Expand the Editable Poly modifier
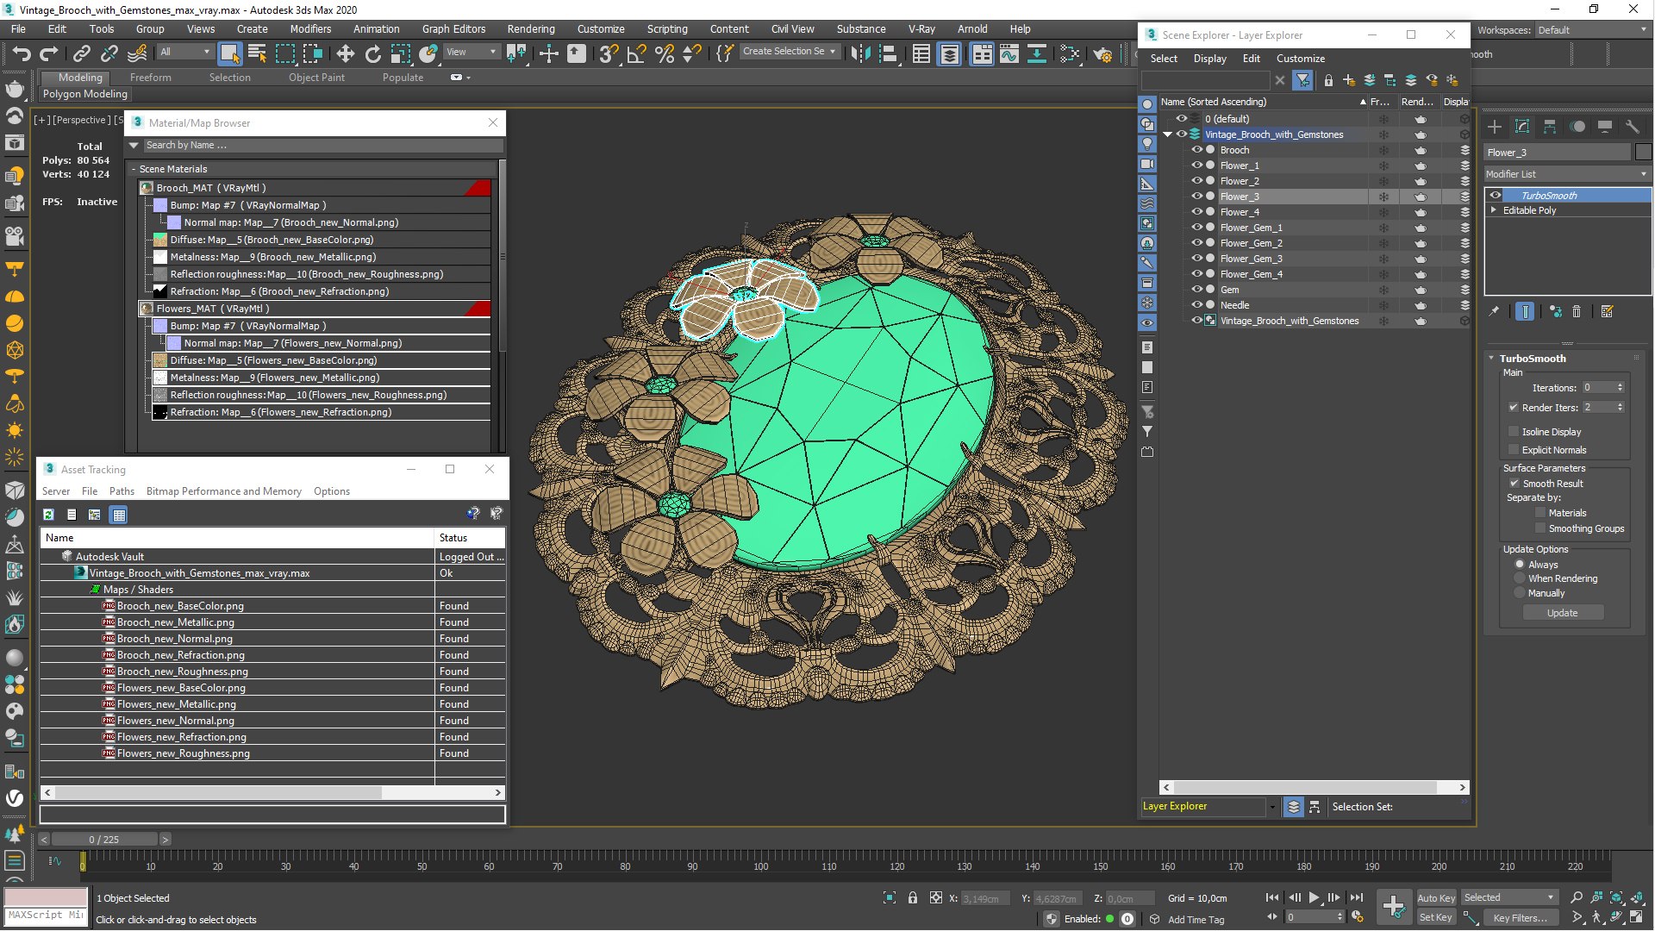 1494,209
